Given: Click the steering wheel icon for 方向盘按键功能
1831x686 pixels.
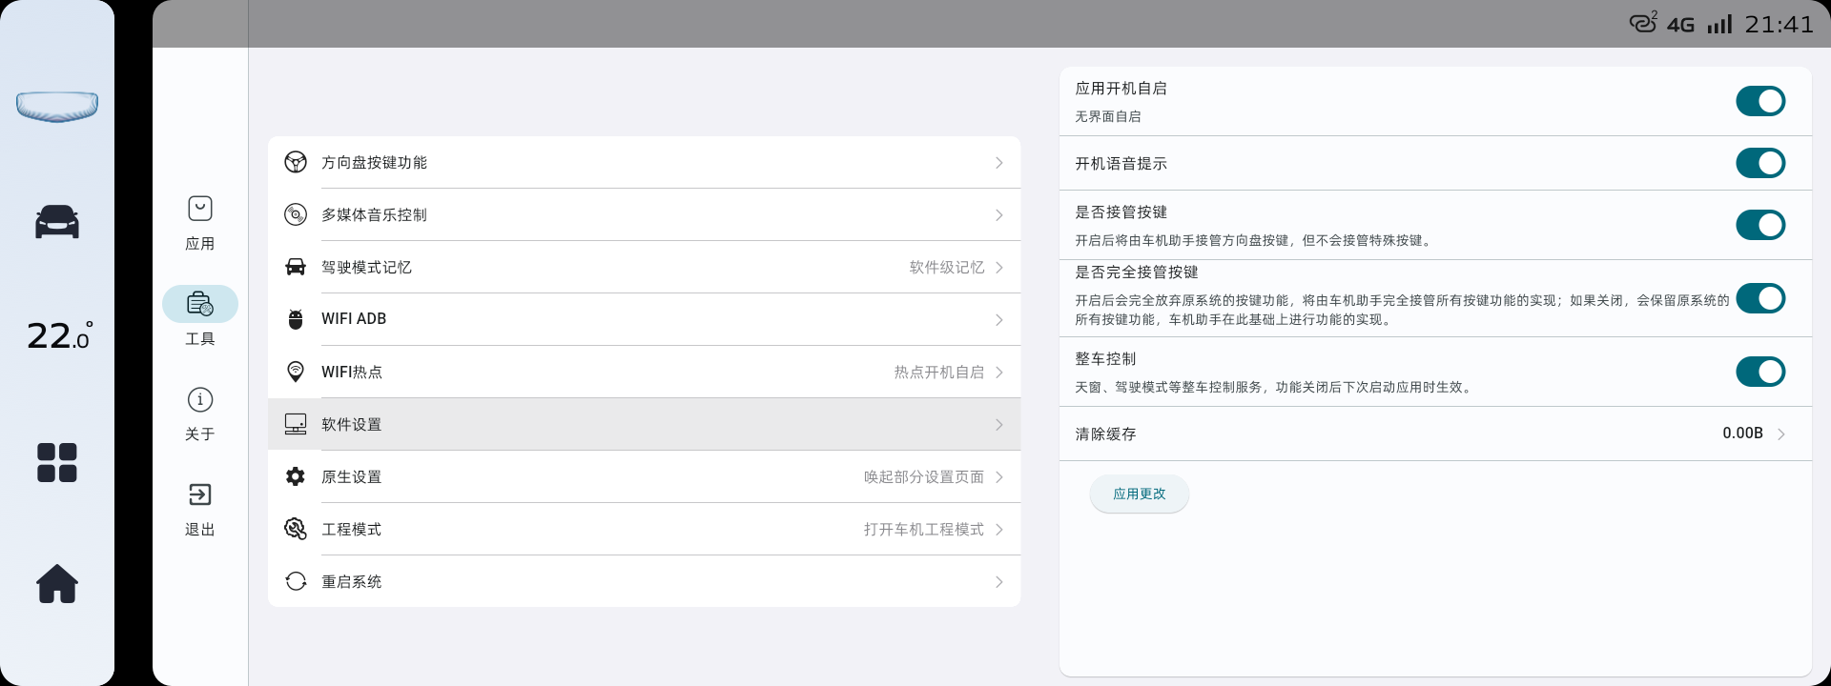Looking at the screenshot, I should [x=296, y=162].
